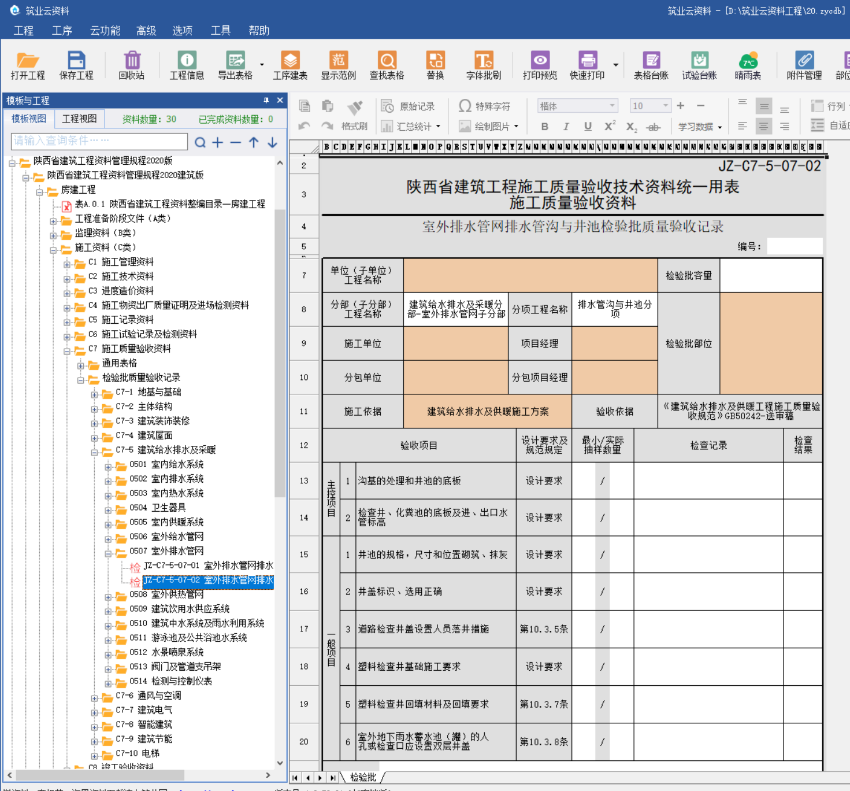Image resolution: width=850 pixels, height=791 pixels.
Task: Select JZ-C7-5-07-01 室外排水管网 tree item
Action: 208,565
